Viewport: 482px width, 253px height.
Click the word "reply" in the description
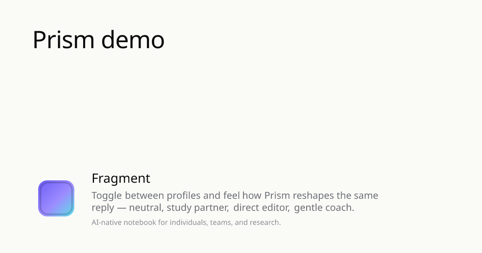[x=103, y=208]
